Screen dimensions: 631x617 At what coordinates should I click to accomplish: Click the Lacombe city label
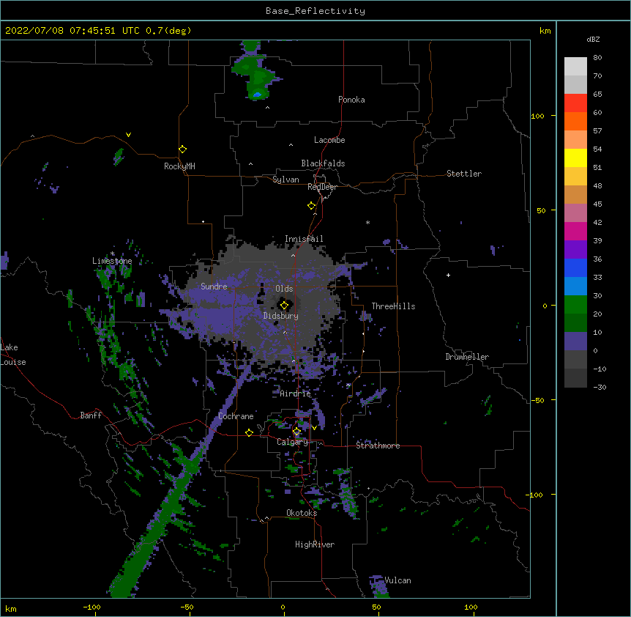click(329, 140)
